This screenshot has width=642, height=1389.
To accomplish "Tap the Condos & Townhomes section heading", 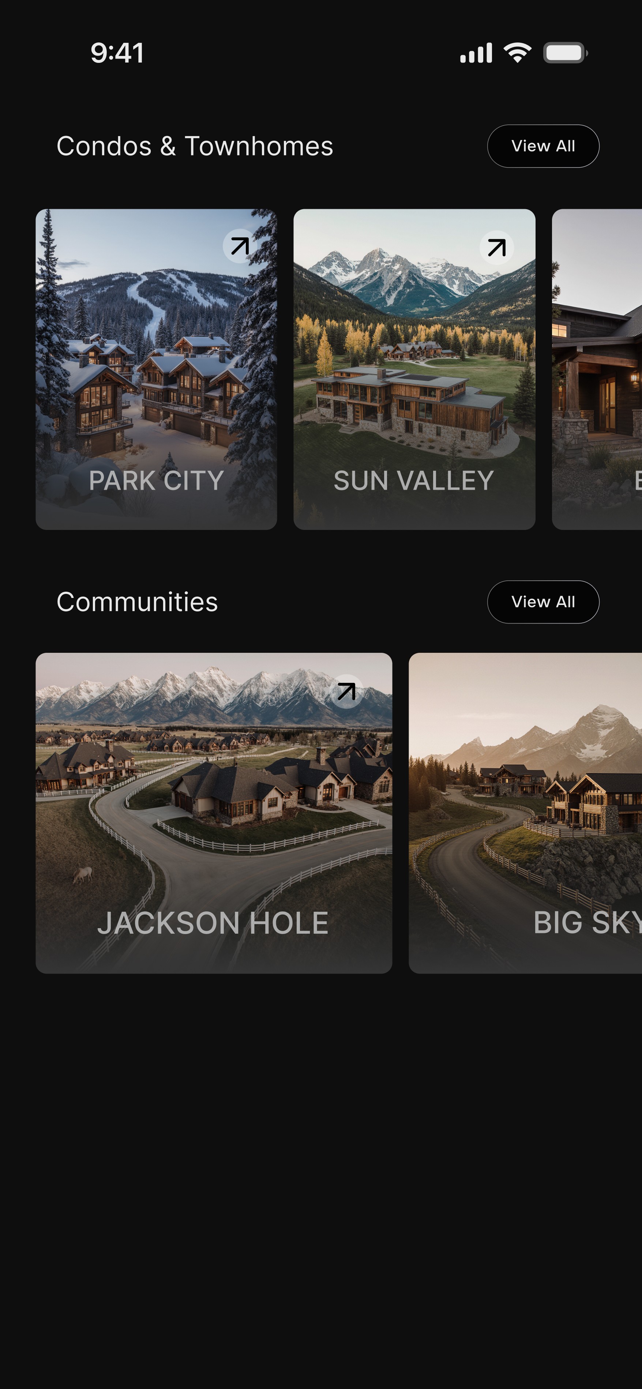I will pos(195,146).
